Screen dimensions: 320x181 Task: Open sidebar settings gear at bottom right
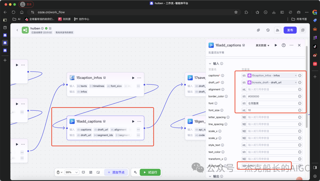[315, 176]
